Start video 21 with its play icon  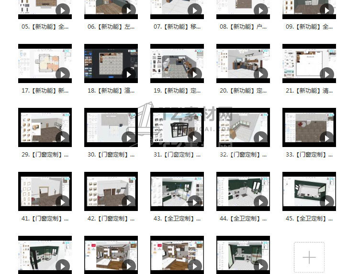click(x=327, y=74)
